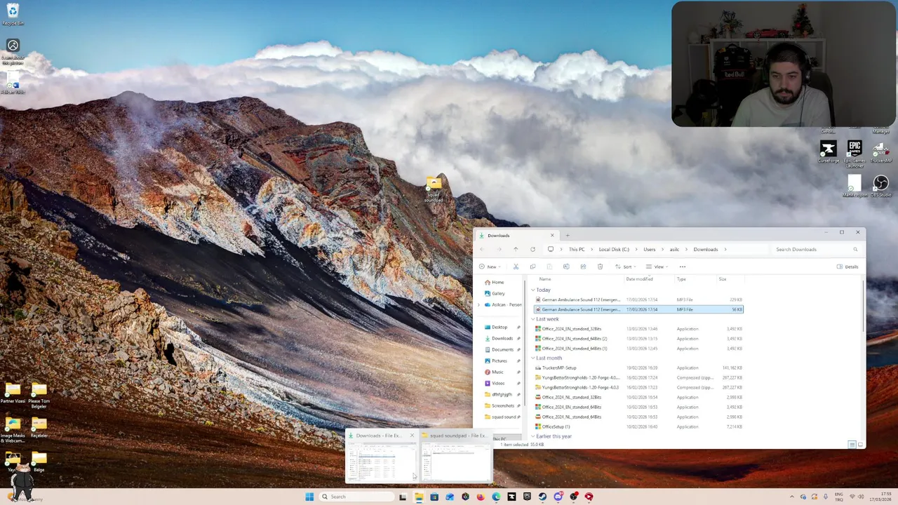
Task: Open CurseForge icon on taskbar
Action: pyautogui.click(x=511, y=497)
